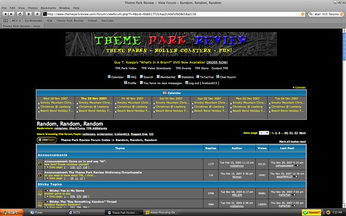
Task: Open the Theme Park Review Dictionary/Encyclopedia announcement
Action: (93, 172)
